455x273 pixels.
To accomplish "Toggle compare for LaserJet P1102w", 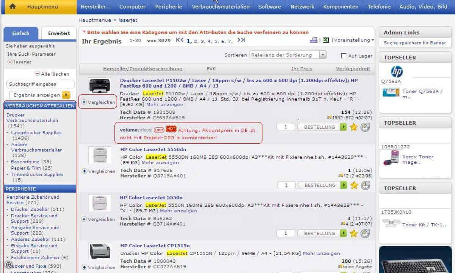I will coord(84,102).
